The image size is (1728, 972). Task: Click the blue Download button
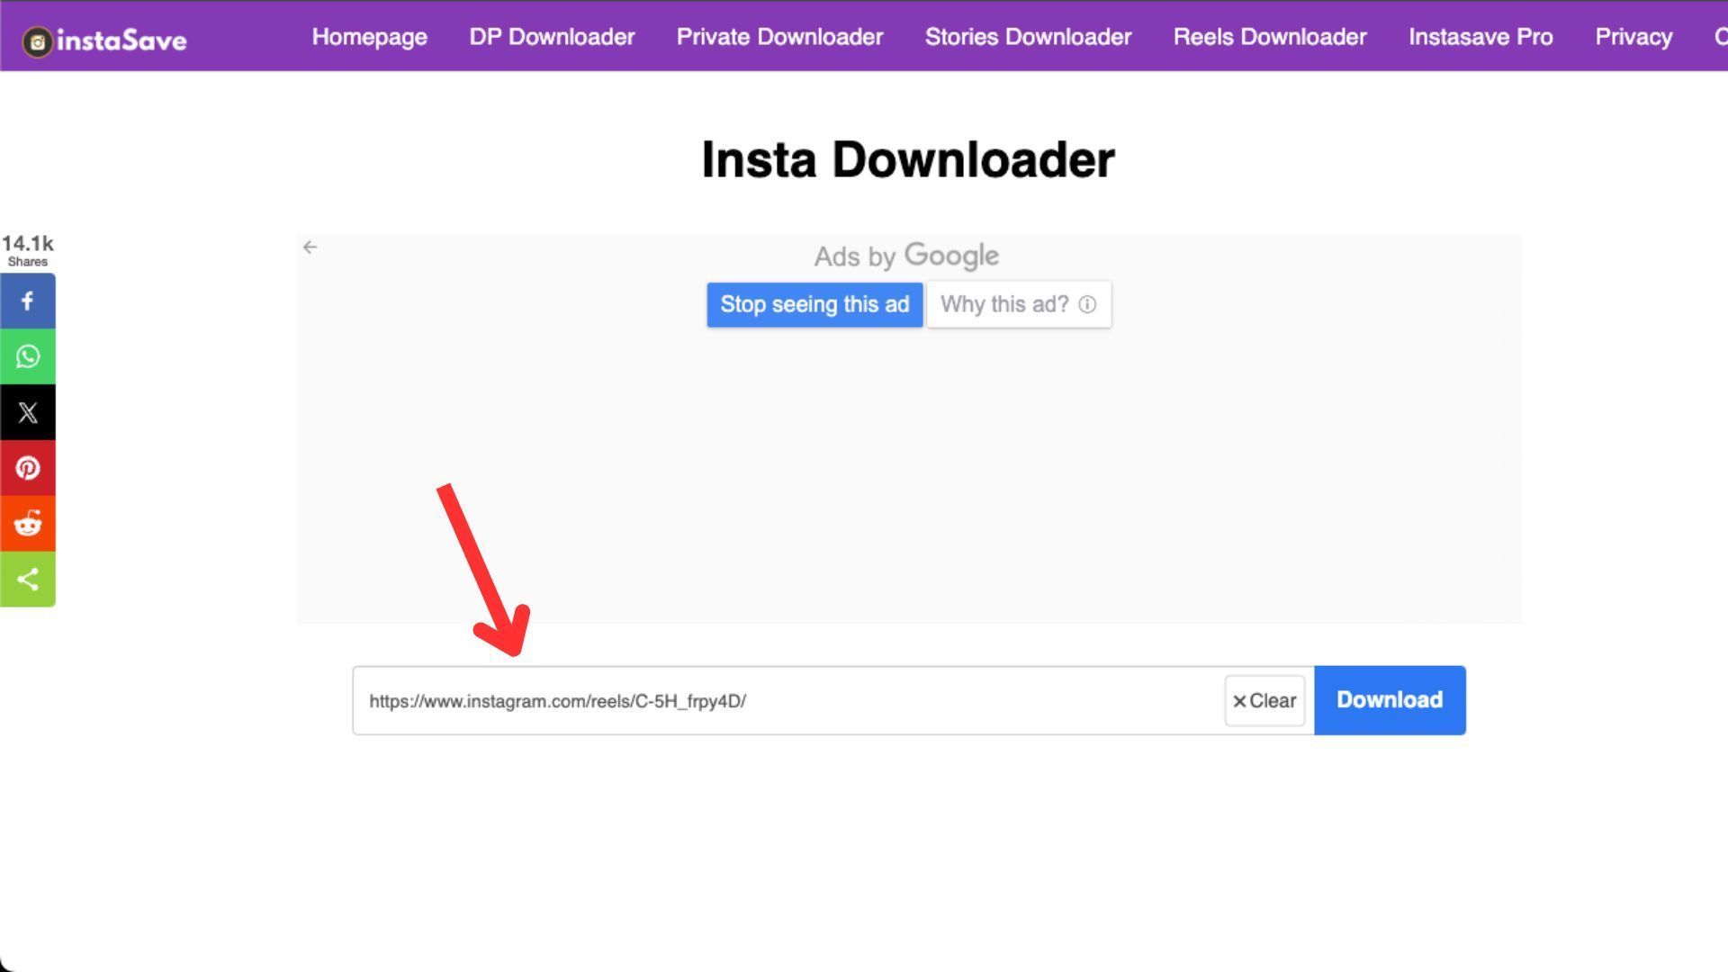[x=1390, y=700]
